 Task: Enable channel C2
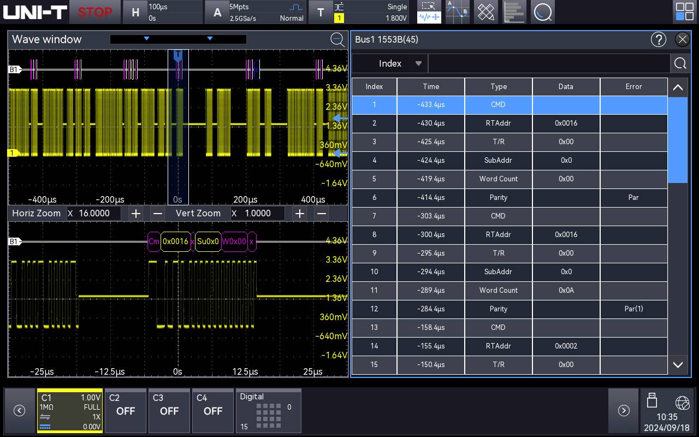click(x=125, y=411)
